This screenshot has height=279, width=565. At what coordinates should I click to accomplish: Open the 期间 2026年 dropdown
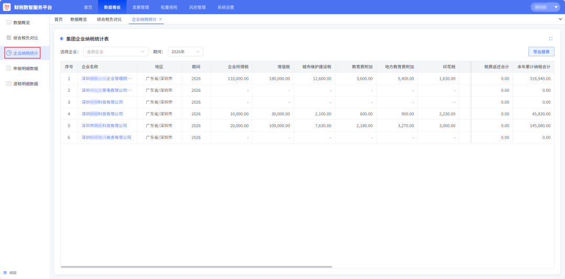(x=186, y=52)
